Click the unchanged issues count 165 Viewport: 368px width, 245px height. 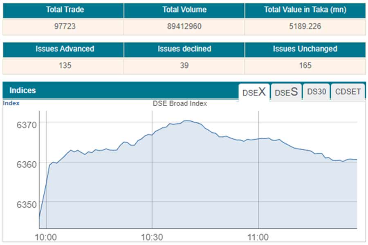point(305,65)
